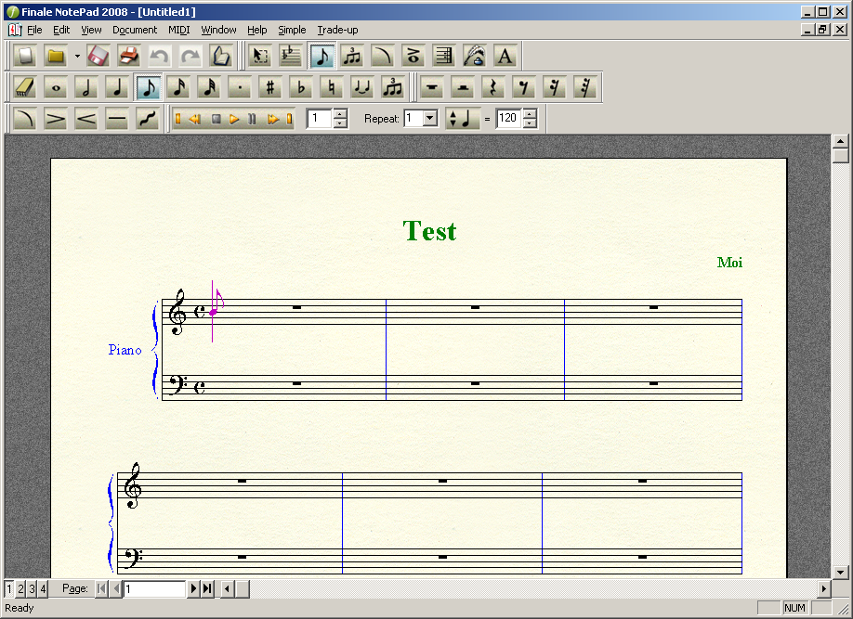Click the Undo arrow

[160, 56]
